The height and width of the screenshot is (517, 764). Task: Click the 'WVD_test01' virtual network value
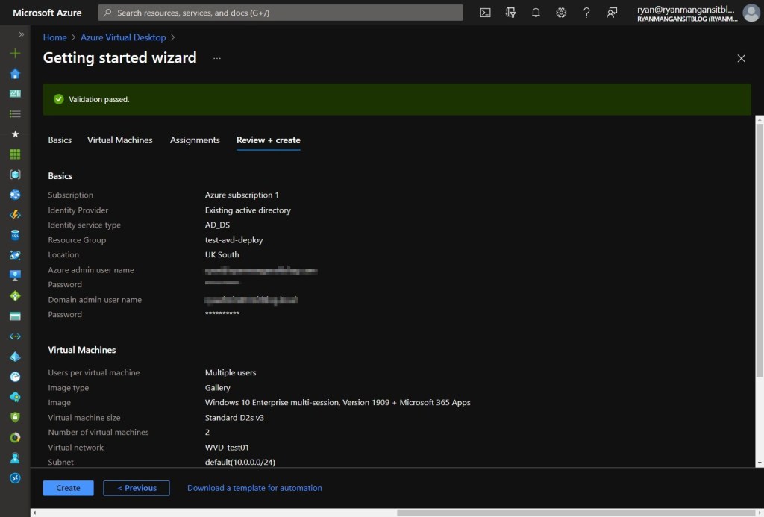(x=227, y=448)
